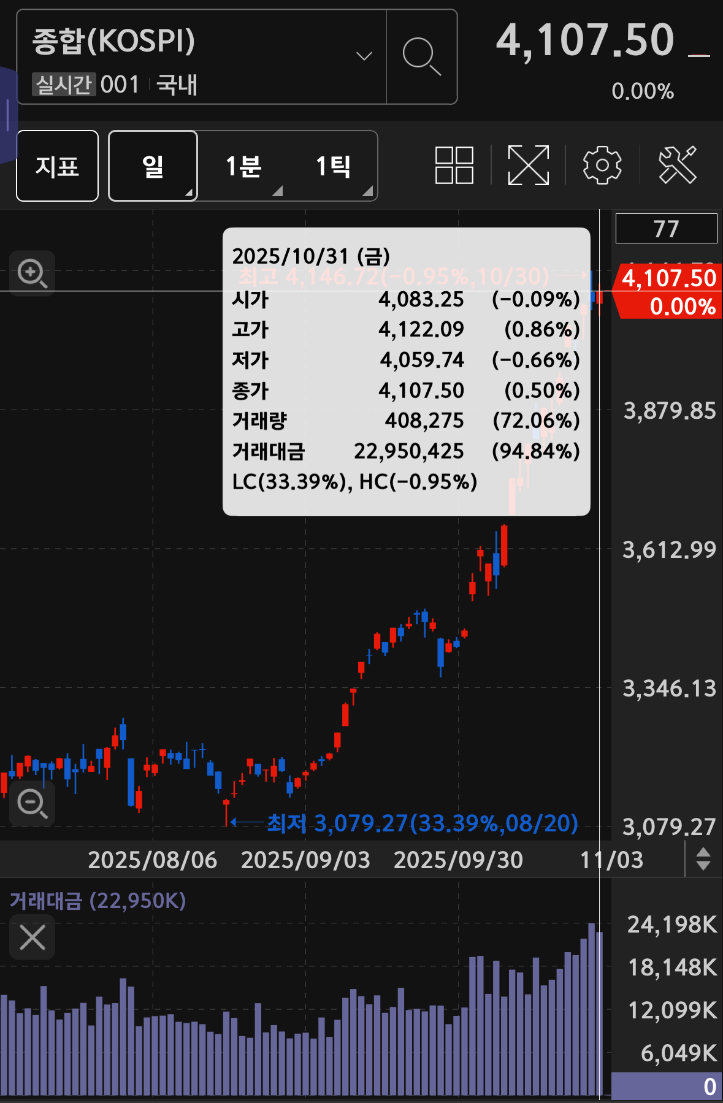This screenshot has width=723, height=1103.
Task: Click the 종가 4,107.50 tooltip row
Action: pos(406,391)
